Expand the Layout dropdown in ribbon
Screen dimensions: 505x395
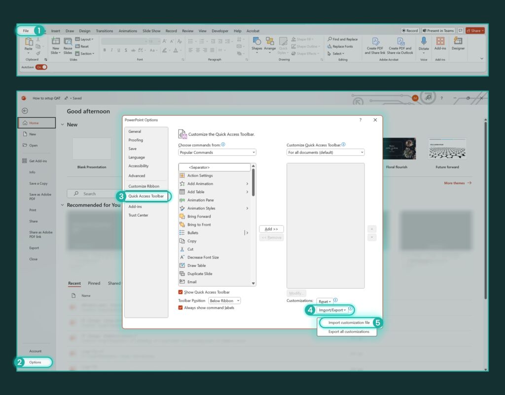pyautogui.click(x=84, y=39)
